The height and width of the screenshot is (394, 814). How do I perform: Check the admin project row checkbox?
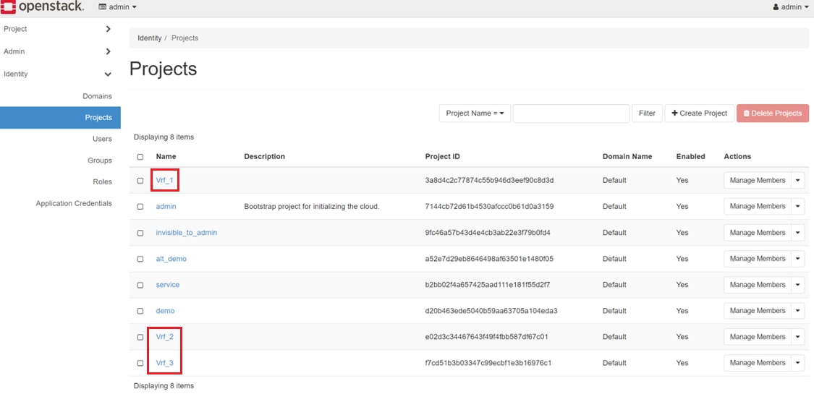tap(140, 207)
